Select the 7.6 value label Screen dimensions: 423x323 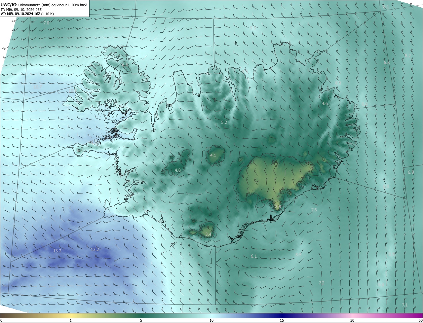pos(314,210)
